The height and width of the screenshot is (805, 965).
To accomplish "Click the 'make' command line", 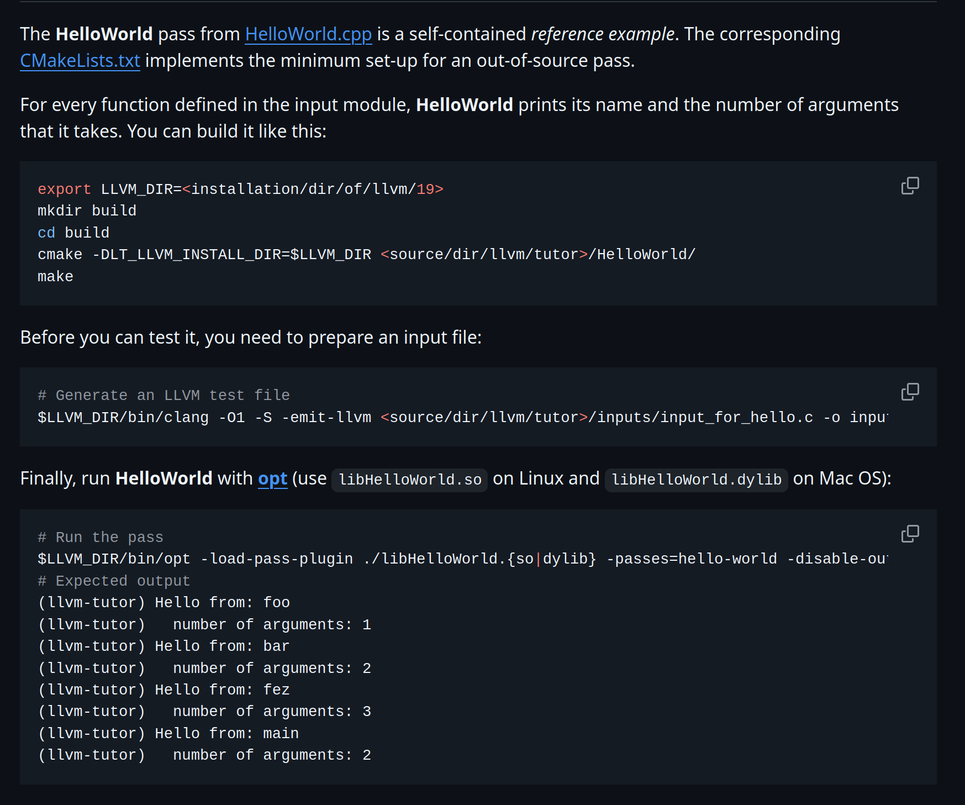I will coord(55,277).
